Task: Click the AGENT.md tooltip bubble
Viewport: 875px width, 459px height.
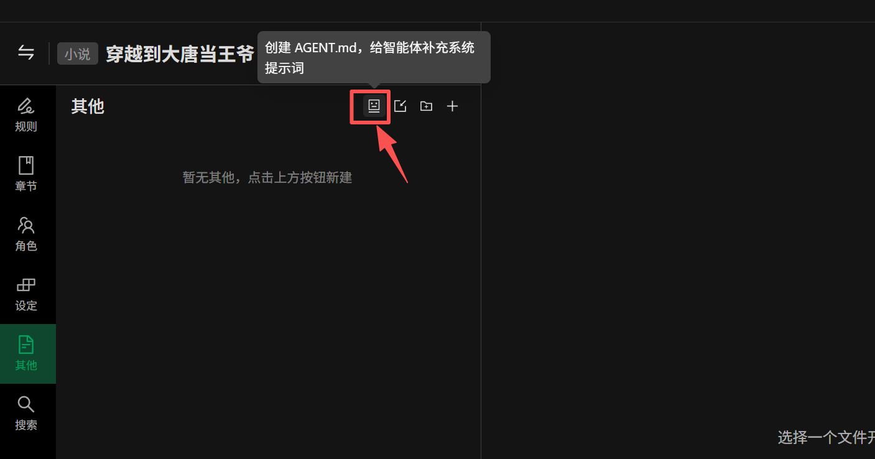Action: tap(374, 57)
